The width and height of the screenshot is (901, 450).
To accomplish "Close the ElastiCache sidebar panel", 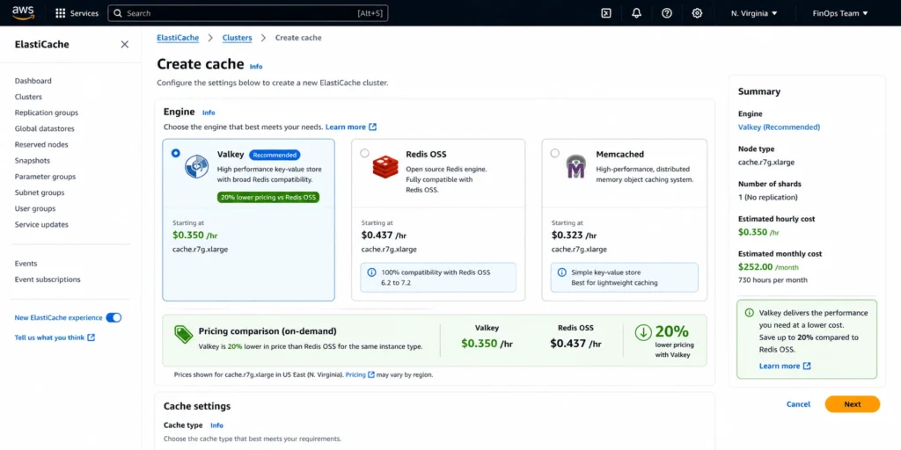I will pos(125,44).
